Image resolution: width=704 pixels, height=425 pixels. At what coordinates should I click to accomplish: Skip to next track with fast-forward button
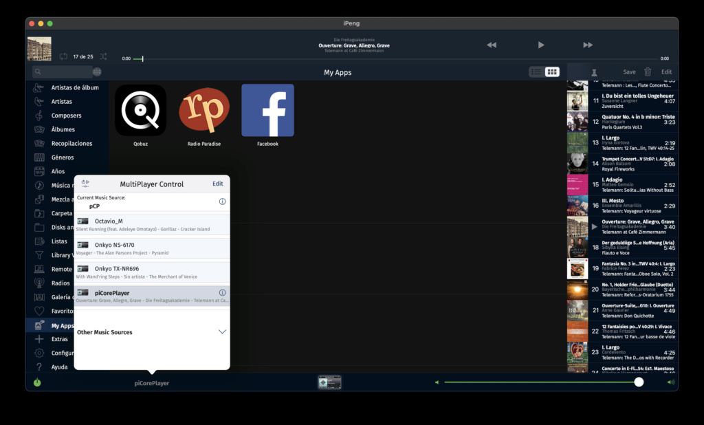coord(588,45)
